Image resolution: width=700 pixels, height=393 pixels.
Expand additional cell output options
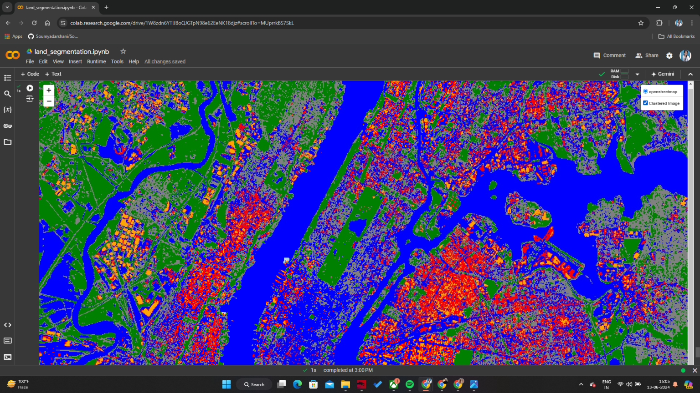click(29, 98)
